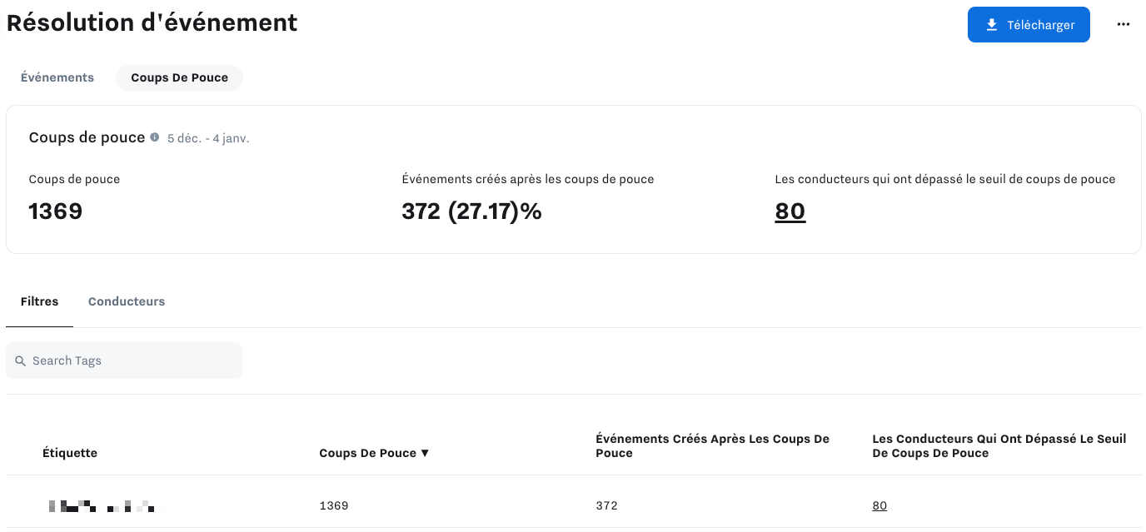The height and width of the screenshot is (532, 1146).
Task: Click the download arrow icon in Télécharger
Action: point(991,25)
